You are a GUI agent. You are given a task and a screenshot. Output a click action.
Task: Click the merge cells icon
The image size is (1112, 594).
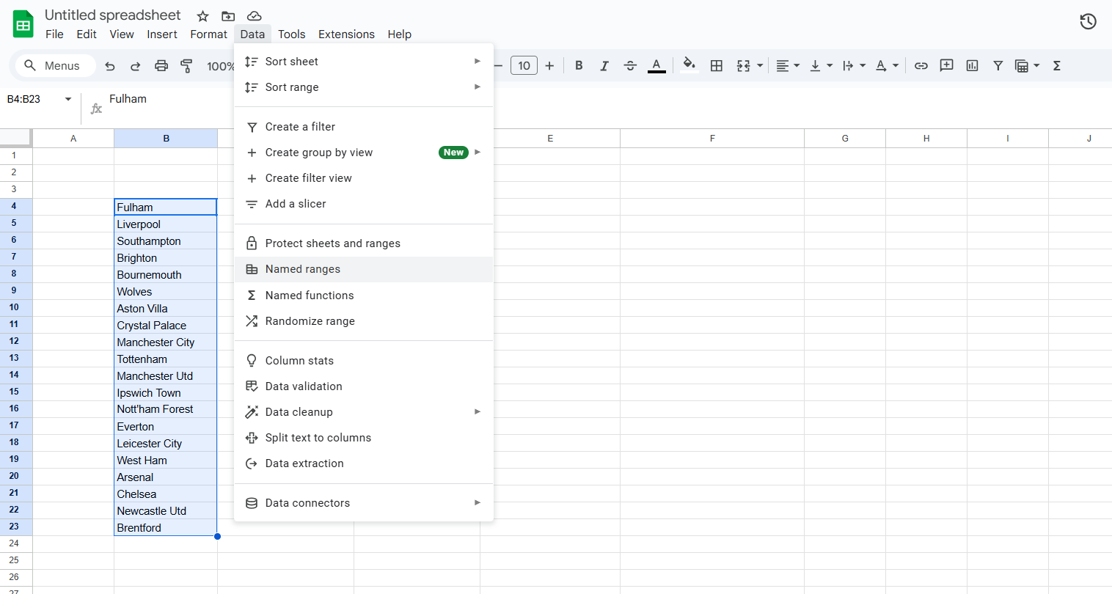(744, 66)
